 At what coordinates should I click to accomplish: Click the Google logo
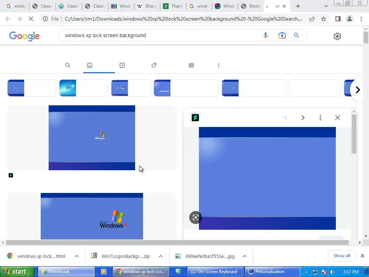tap(25, 36)
